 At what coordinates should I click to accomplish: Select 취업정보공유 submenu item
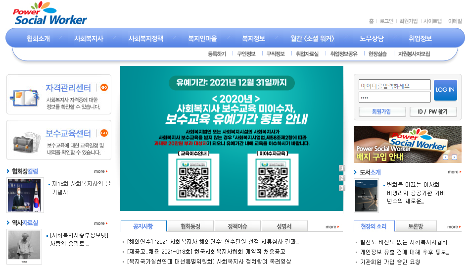(344, 53)
